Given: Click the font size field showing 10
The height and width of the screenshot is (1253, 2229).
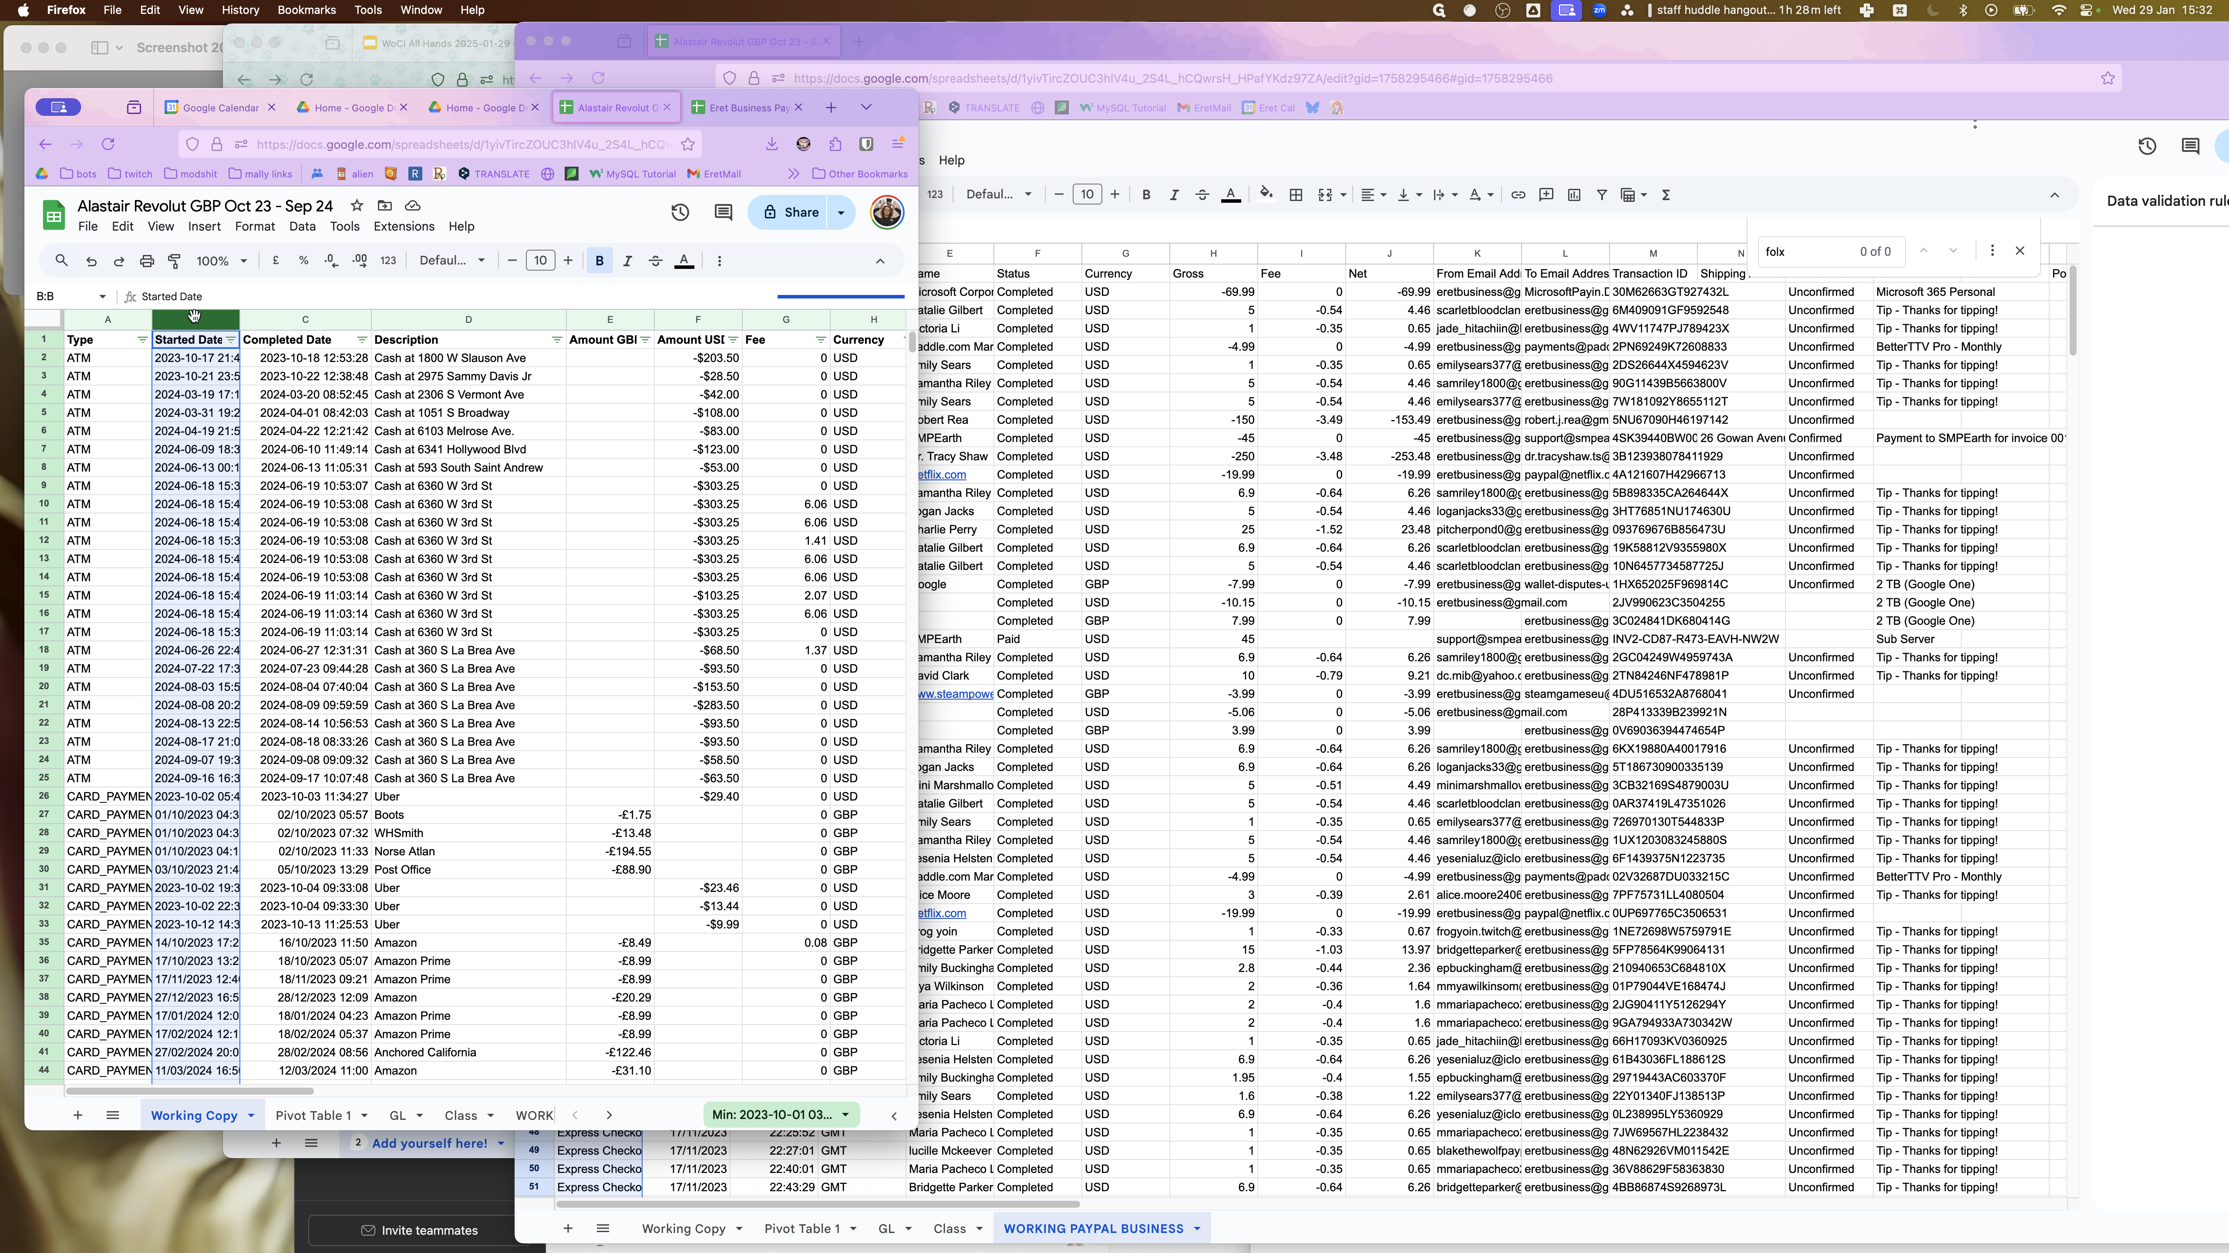Looking at the screenshot, I should tap(540, 260).
